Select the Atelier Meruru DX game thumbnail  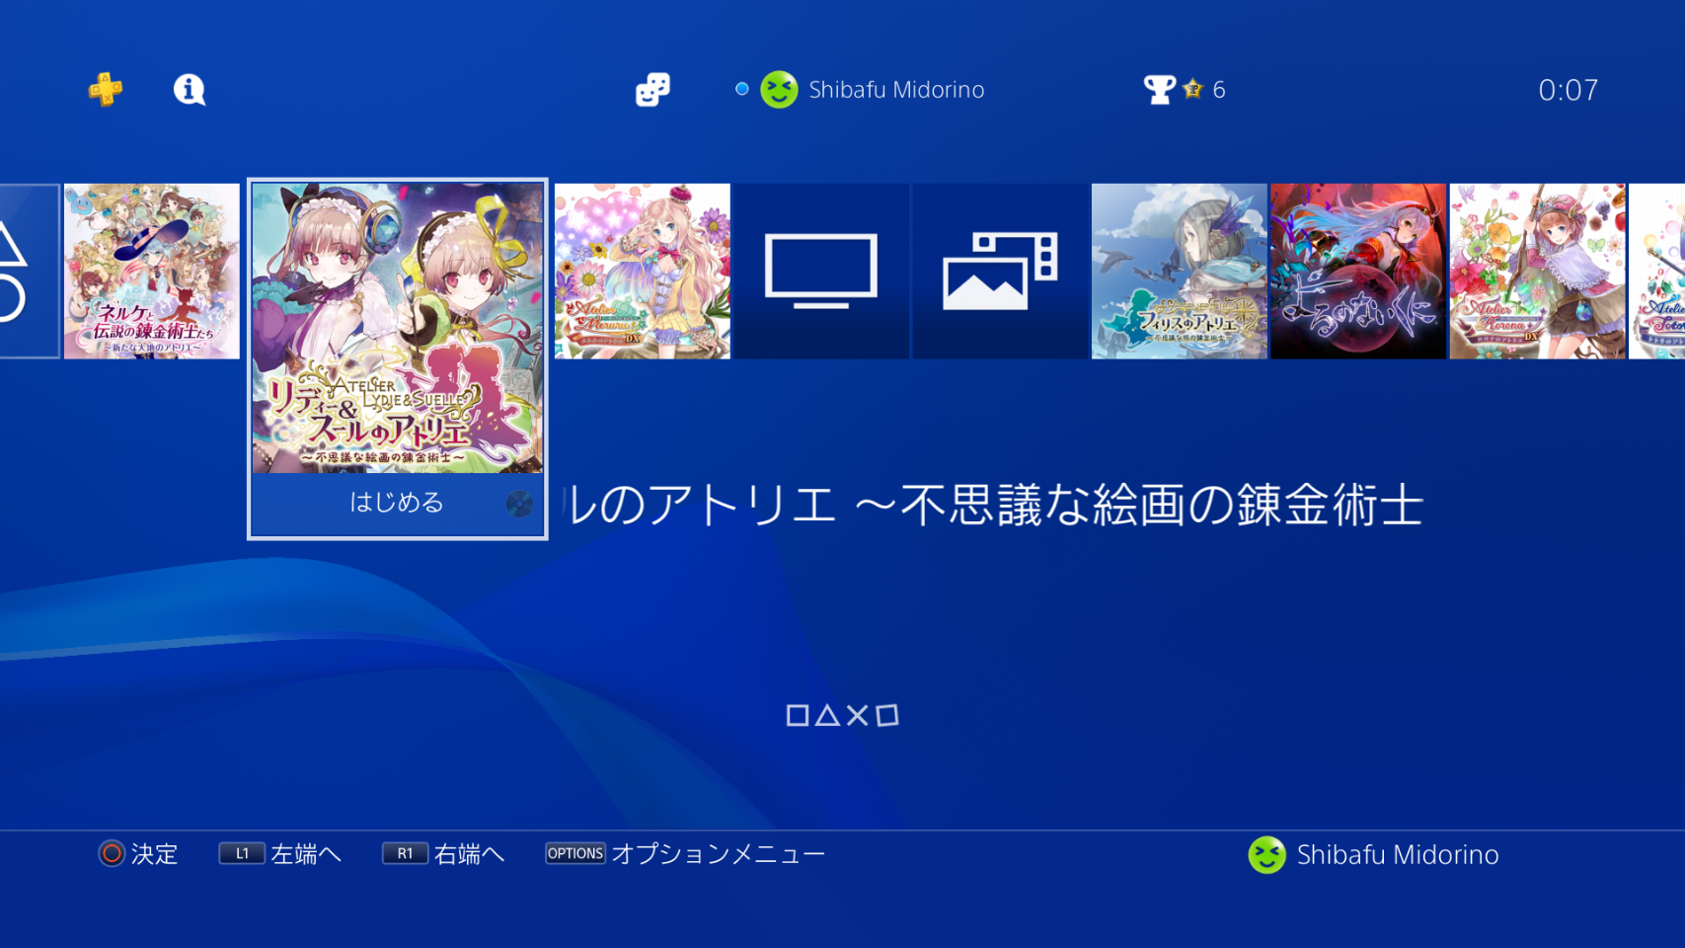click(643, 272)
